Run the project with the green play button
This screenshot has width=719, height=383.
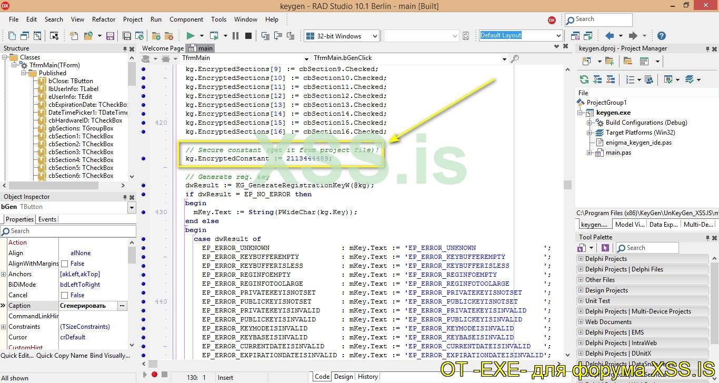tap(191, 36)
